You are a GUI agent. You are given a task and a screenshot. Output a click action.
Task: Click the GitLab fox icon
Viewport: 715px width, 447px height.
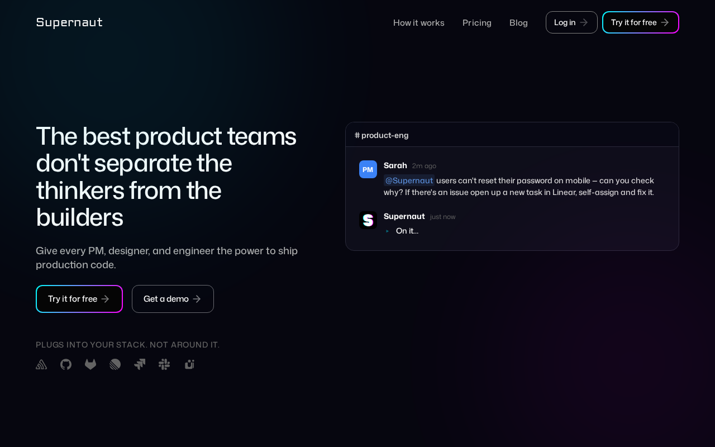click(x=90, y=364)
